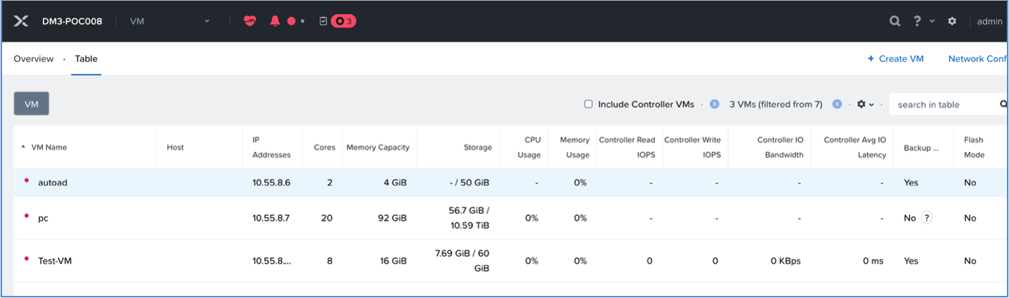This screenshot has height=298, width=1009.
Task: Go to next page with right arrow
Action: (837, 104)
